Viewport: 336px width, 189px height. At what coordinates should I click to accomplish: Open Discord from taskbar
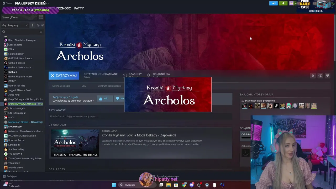[x=192, y=185]
